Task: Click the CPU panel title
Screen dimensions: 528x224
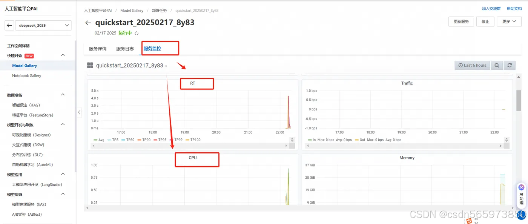Action: 193,158
